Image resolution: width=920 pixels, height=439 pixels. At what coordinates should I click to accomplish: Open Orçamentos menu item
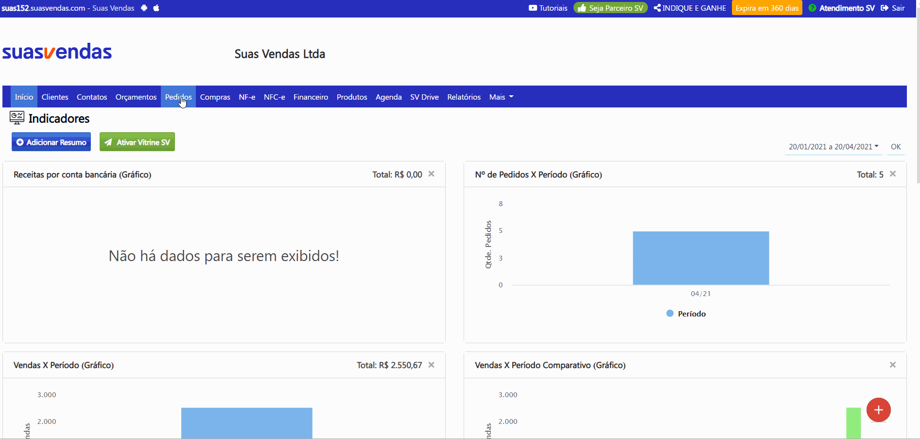coord(136,97)
